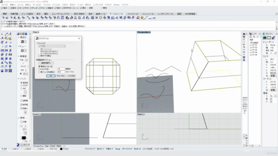Switch to 曲線ツール toolbar tab
Image resolution: width=278 pixels, height=156 pixels.
point(100,14)
